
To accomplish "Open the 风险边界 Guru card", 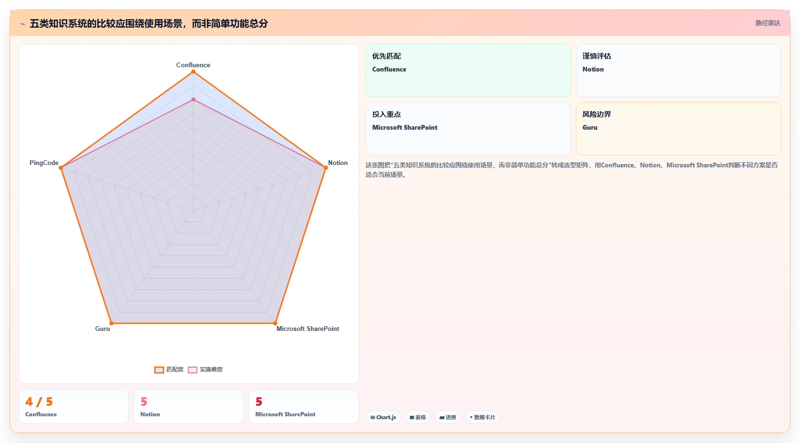I will point(678,129).
